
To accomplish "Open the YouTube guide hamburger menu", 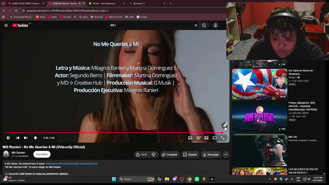I will (6, 25).
